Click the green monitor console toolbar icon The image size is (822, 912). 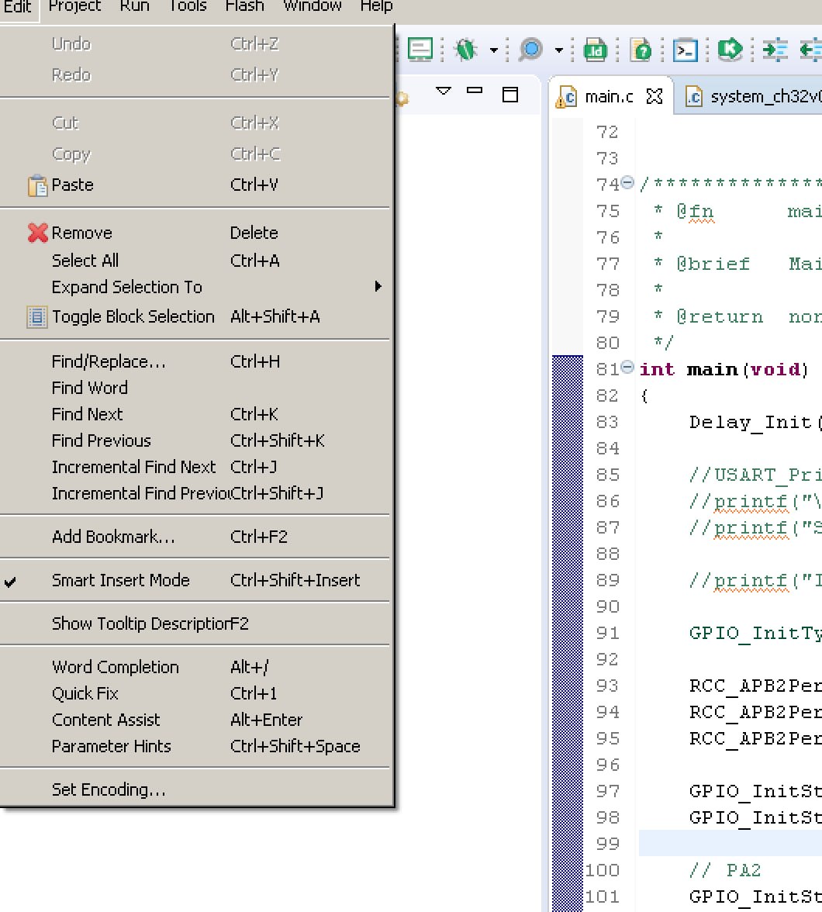pos(420,50)
